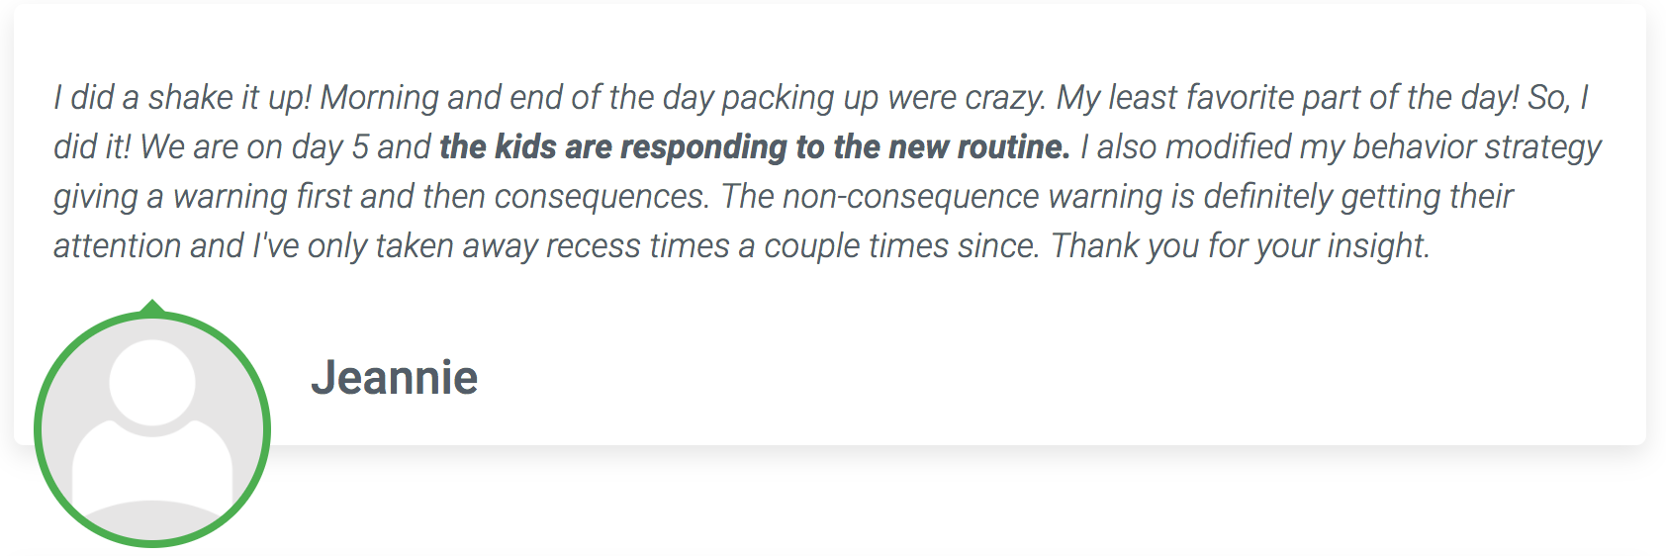The image size is (1666, 556).
Task: Click the words "We are on day 5"
Action: click(x=254, y=147)
